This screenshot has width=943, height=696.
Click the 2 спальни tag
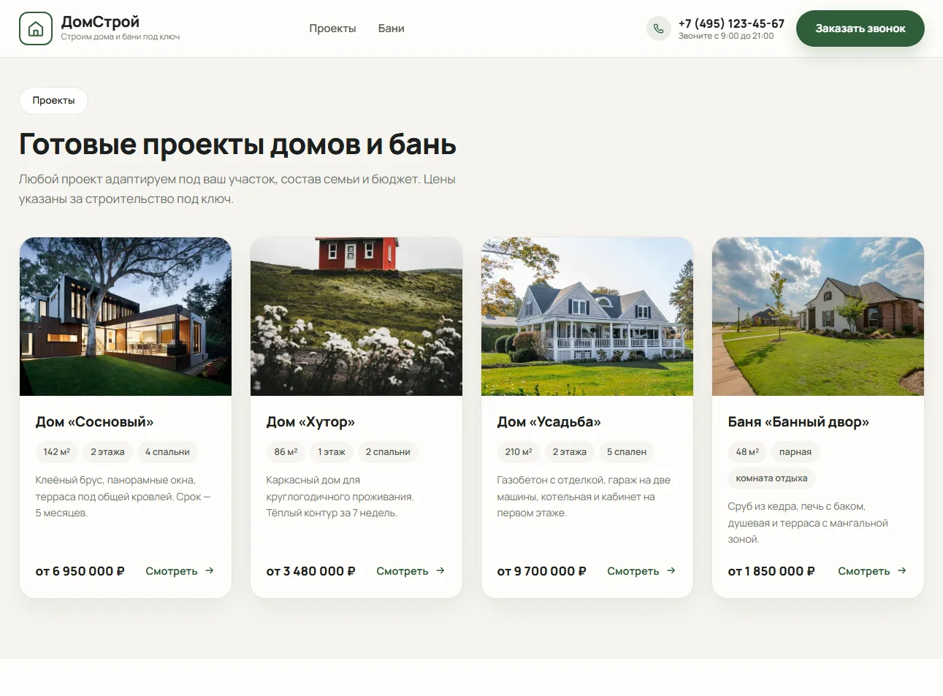(x=388, y=452)
